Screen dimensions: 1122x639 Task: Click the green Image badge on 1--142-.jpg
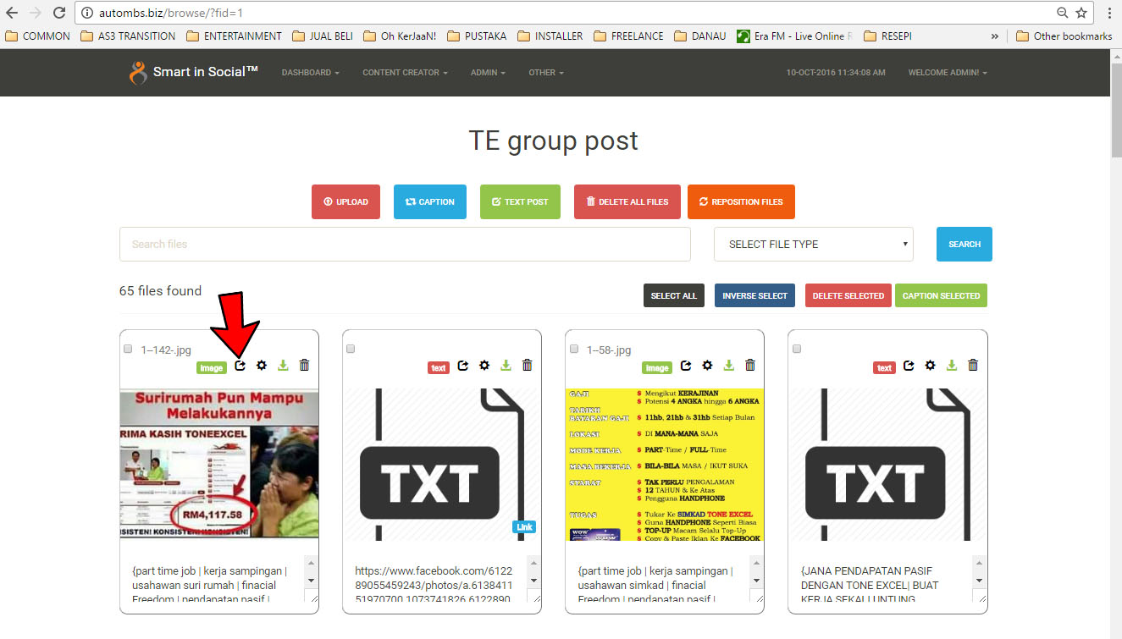[x=212, y=368]
